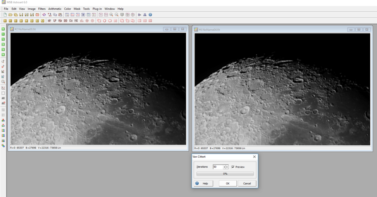Image resolution: width=377 pixels, height=197 pixels.
Task: Click the NoName04.fit moon preview image
Action: [282, 89]
